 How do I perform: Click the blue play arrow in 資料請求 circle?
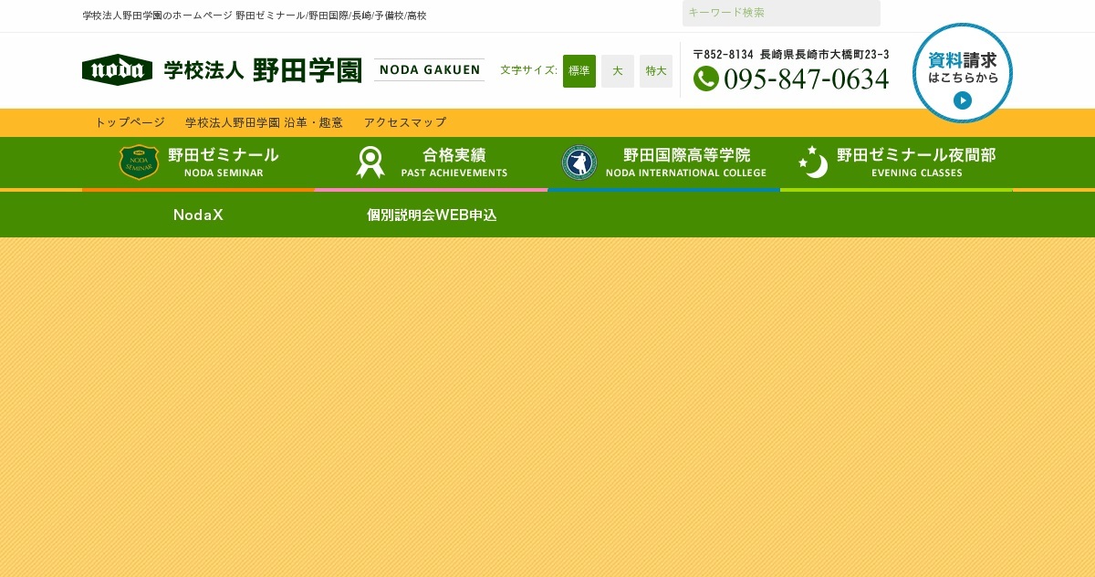pyautogui.click(x=963, y=100)
